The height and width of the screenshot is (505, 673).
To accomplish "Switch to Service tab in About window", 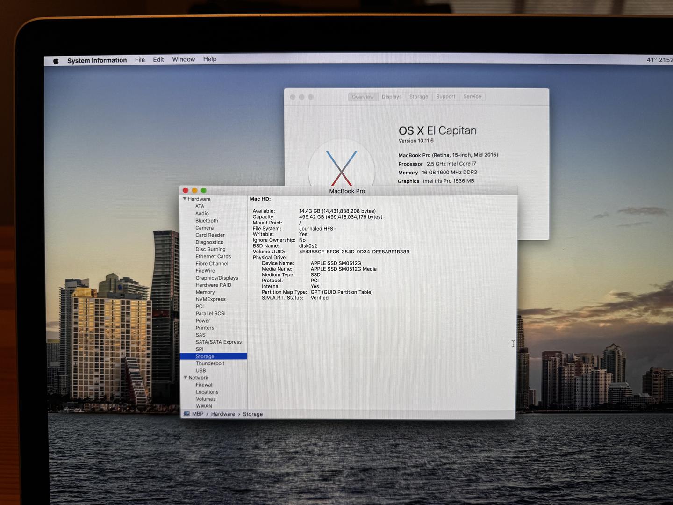I will pyautogui.click(x=473, y=96).
